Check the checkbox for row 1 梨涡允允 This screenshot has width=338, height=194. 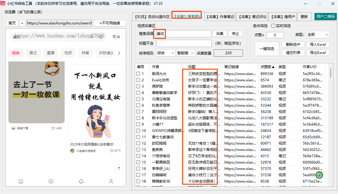138,74
